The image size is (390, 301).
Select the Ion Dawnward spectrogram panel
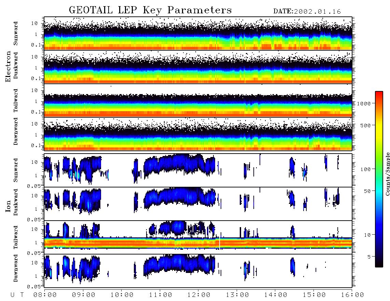point(198,271)
